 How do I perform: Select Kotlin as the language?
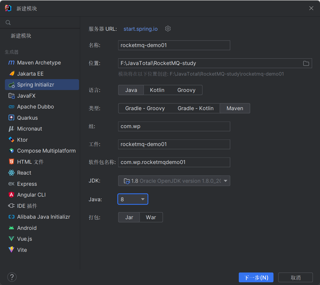pyautogui.click(x=157, y=90)
